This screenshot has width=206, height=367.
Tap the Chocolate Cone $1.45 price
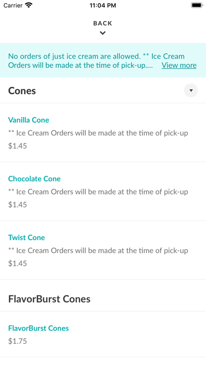tap(17, 205)
